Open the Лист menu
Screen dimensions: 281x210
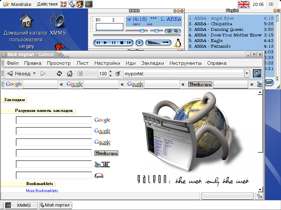click(x=83, y=63)
